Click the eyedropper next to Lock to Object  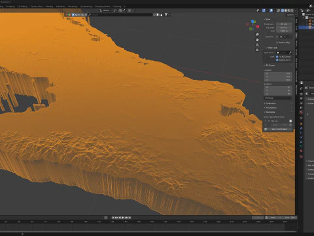pyautogui.click(x=290, y=52)
